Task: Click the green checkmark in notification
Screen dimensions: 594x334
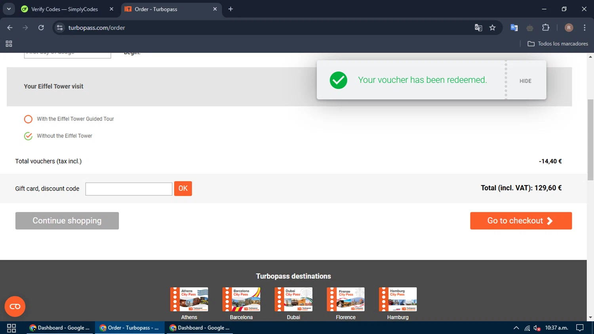Action: coord(338,80)
